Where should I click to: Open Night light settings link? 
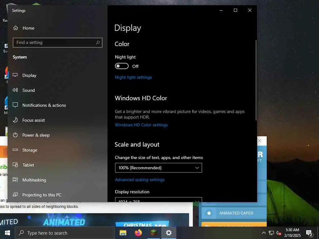pyautogui.click(x=133, y=77)
